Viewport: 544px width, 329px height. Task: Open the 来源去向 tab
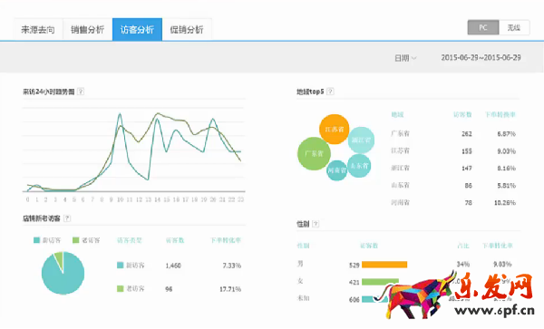click(38, 30)
